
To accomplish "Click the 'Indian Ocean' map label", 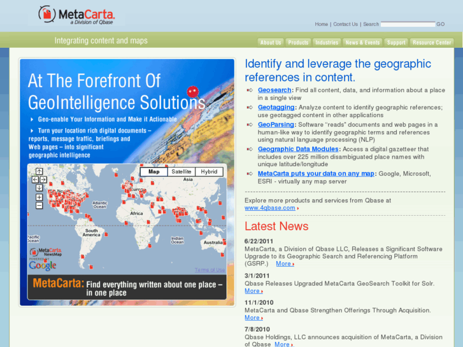I will click(177, 240).
